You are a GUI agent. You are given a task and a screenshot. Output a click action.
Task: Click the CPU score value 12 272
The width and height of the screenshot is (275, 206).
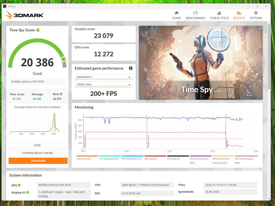click(103, 54)
